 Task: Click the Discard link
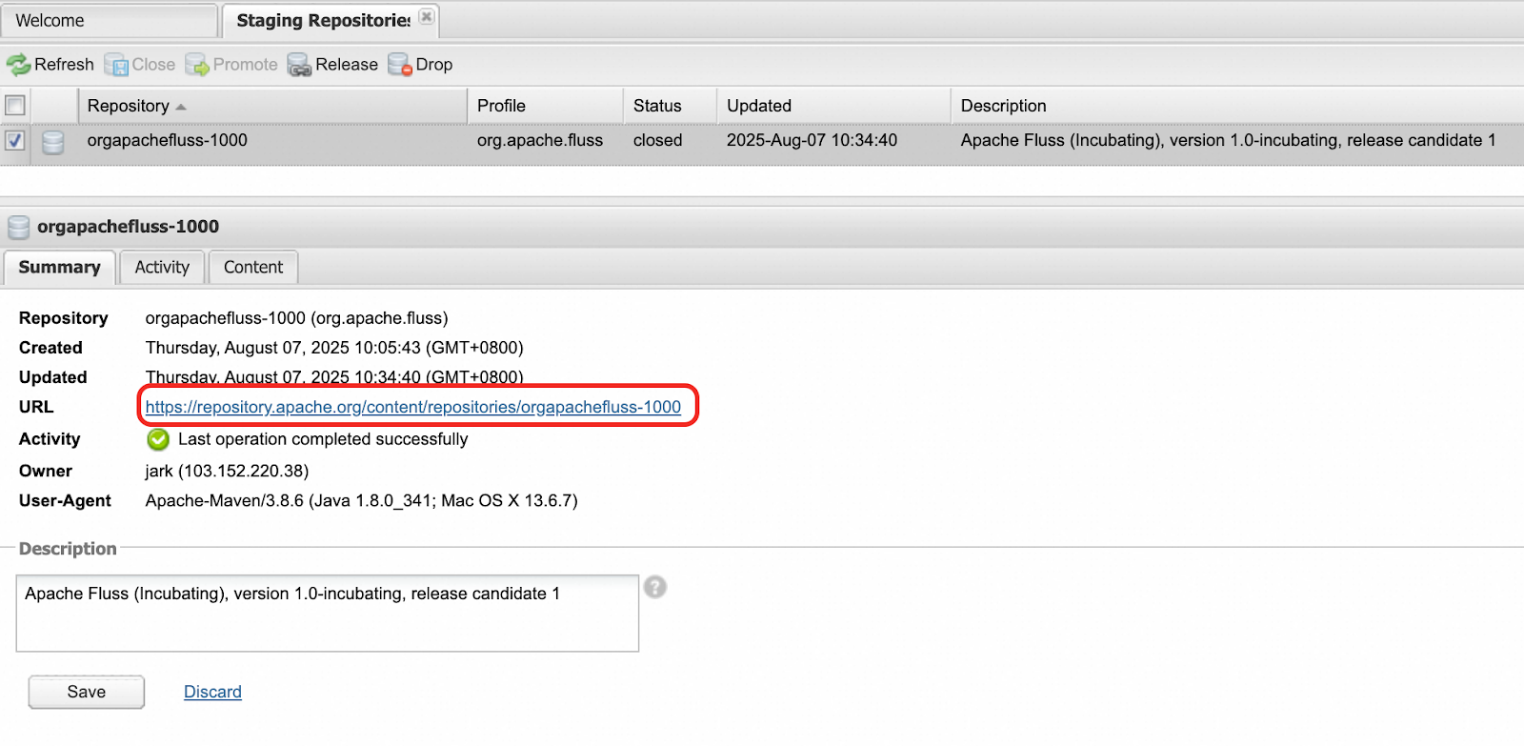[x=212, y=692]
